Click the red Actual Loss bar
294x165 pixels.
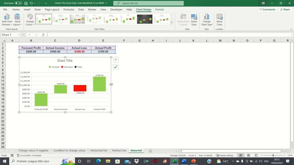[80, 88]
